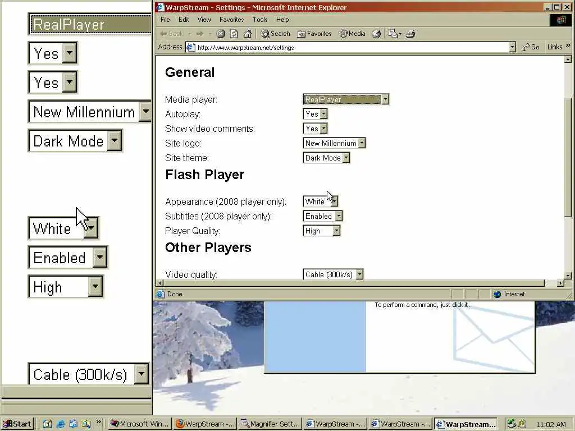Click the horizontal scrollbar right arrow

(560, 283)
